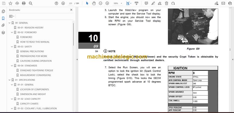Go to previous page arrow

click(56, 3)
